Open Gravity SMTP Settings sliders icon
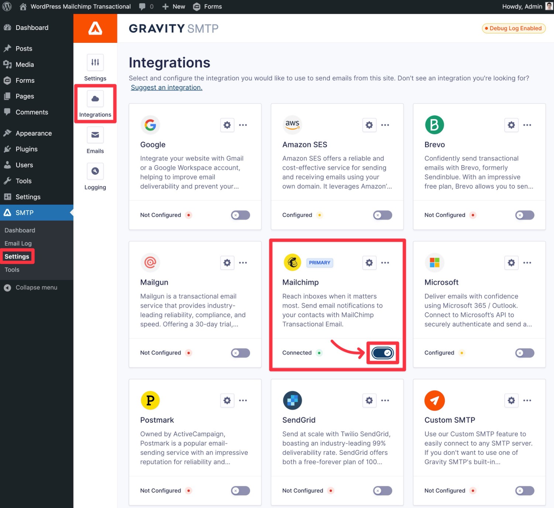Image resolution: width=554 pixels, height=508 pixels. point(95,62)
